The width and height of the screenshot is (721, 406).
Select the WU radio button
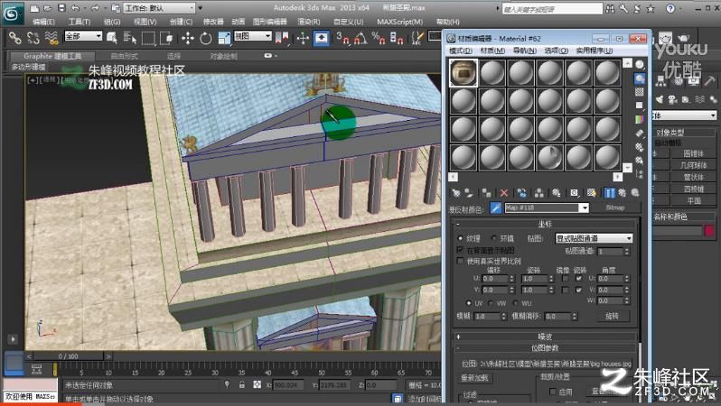[515, 303]
